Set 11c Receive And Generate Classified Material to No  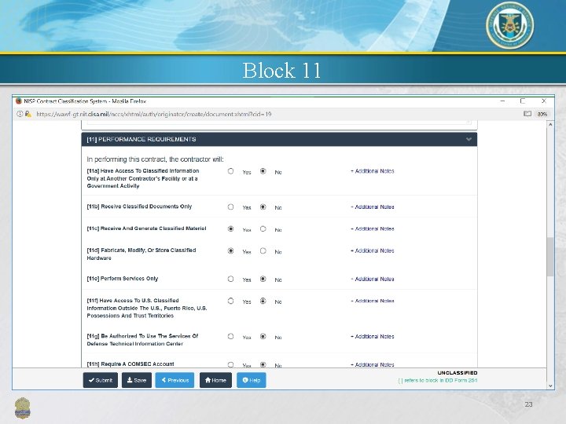[263, 229]
